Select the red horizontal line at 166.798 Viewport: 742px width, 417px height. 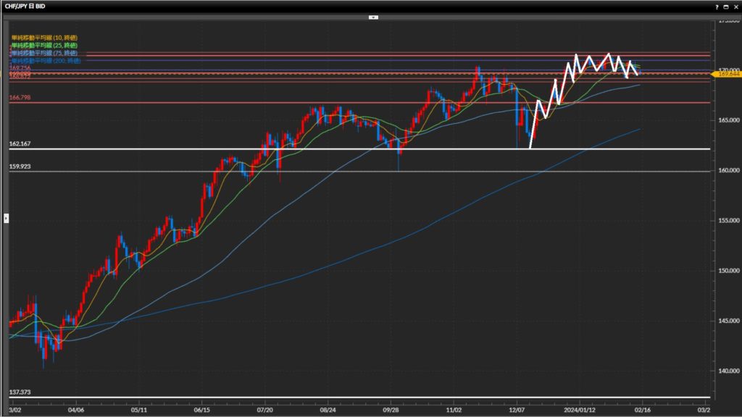pos(217,103)
